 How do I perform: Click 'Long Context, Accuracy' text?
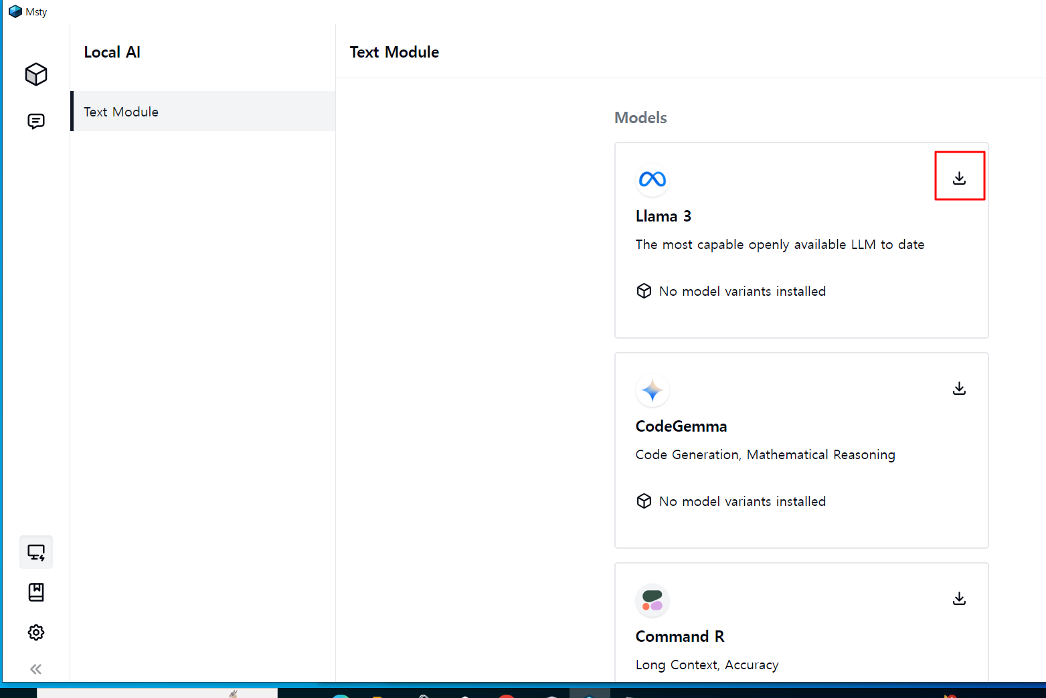[x=707, y=665]
